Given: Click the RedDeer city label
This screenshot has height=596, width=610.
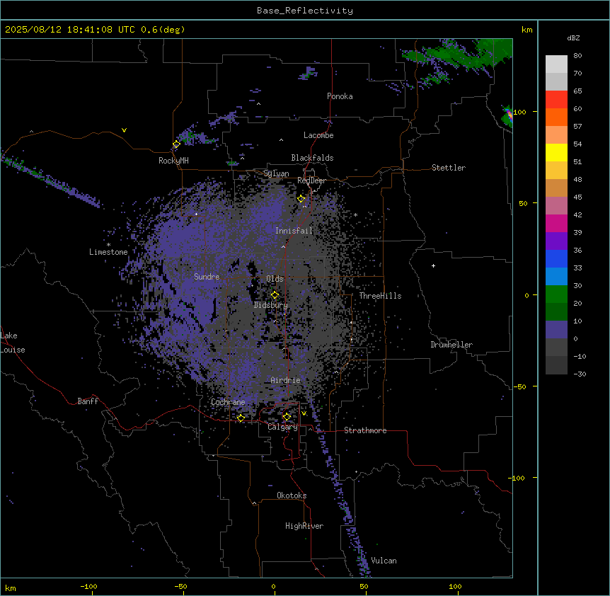Looking at the screenshot, I should (x=311, y=180).
